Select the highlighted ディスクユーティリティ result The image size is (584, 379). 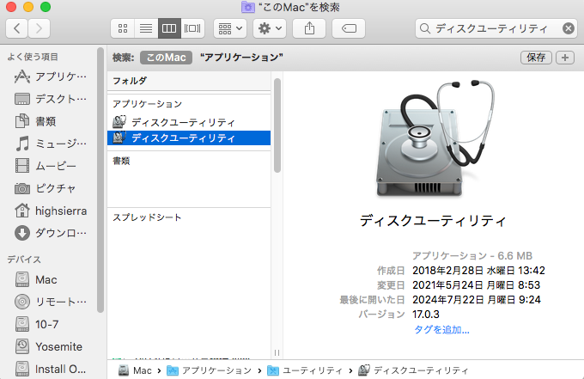click(189, 138)
